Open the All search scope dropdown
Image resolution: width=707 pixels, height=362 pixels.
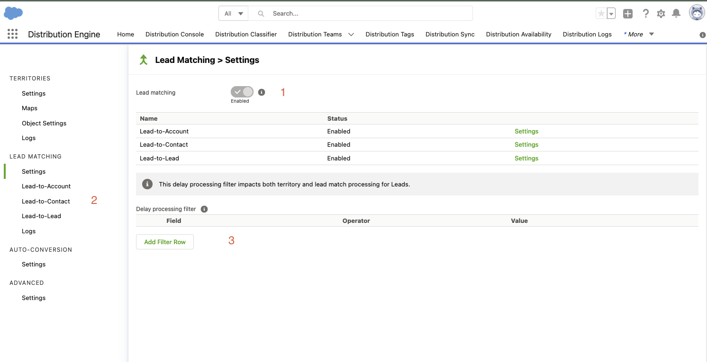(x=233, y=13)
